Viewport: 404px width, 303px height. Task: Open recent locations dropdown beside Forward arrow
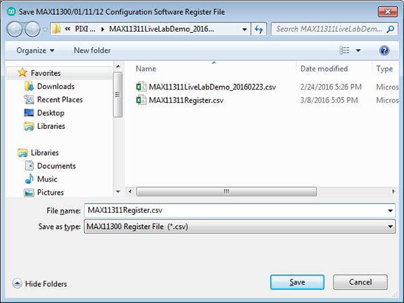45,30
